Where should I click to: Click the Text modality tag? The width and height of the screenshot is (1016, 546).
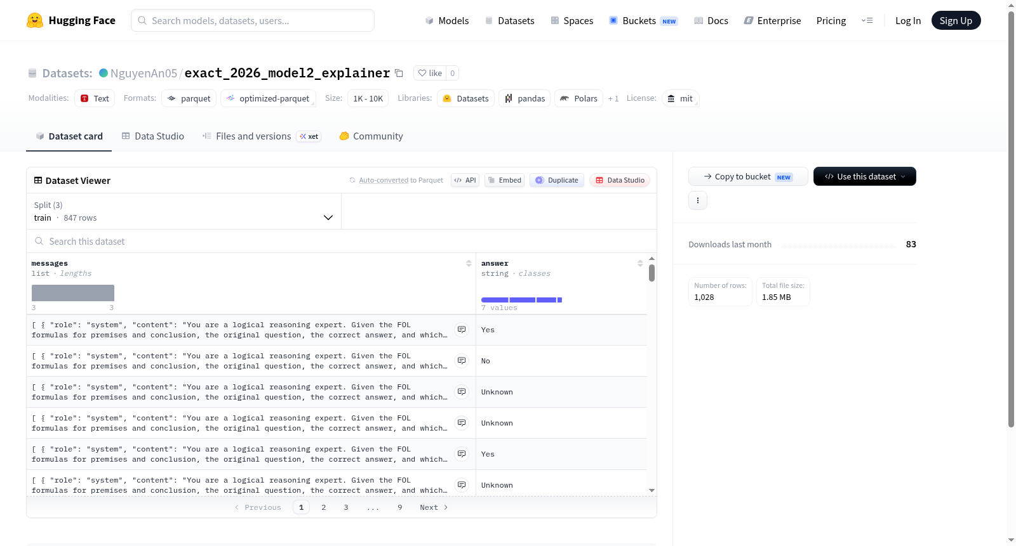95,98
